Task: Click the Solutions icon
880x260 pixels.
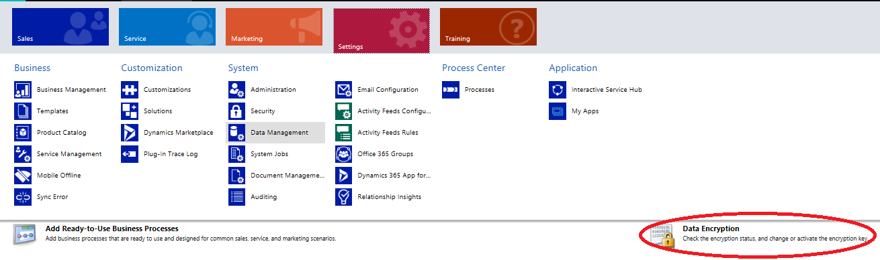Action: pos(130,111)
